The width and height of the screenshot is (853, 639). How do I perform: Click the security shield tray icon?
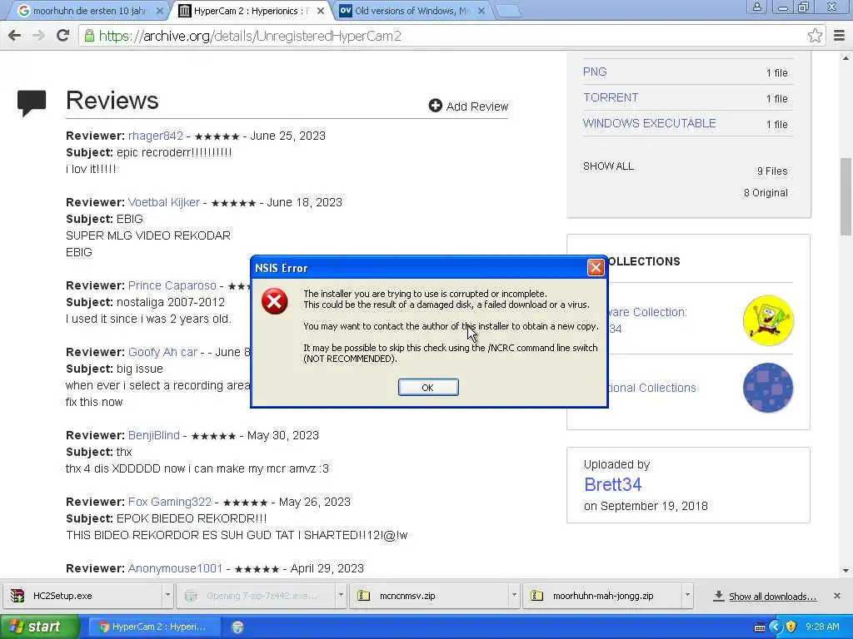pos(791,627)
